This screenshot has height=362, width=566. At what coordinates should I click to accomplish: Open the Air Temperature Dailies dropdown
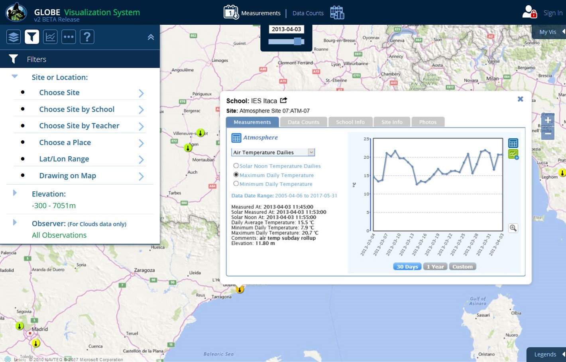click(273, 152)
